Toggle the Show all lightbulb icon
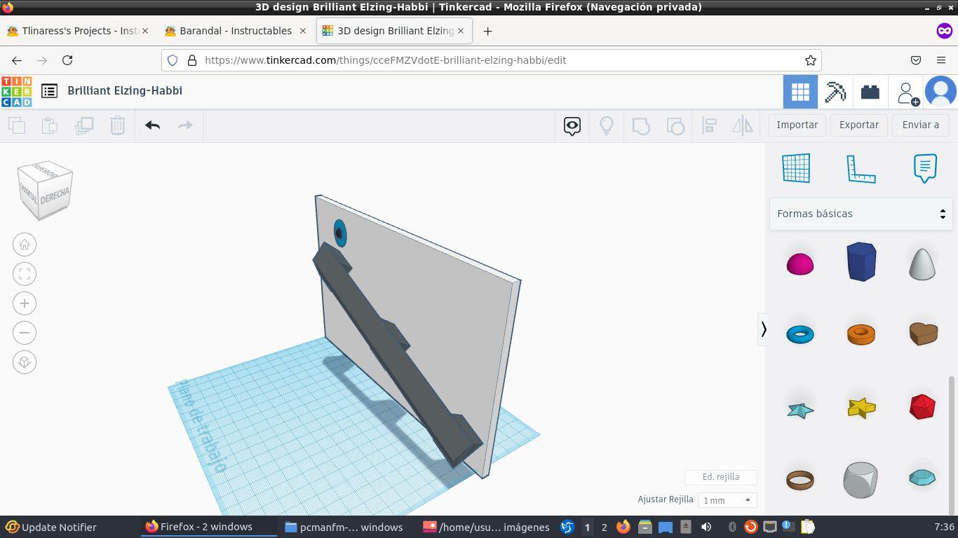 (607, 126)
